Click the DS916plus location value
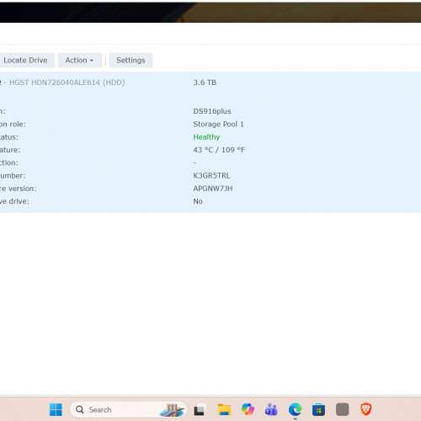This screenshot has width=421, height=421. (x=212, y=111)
